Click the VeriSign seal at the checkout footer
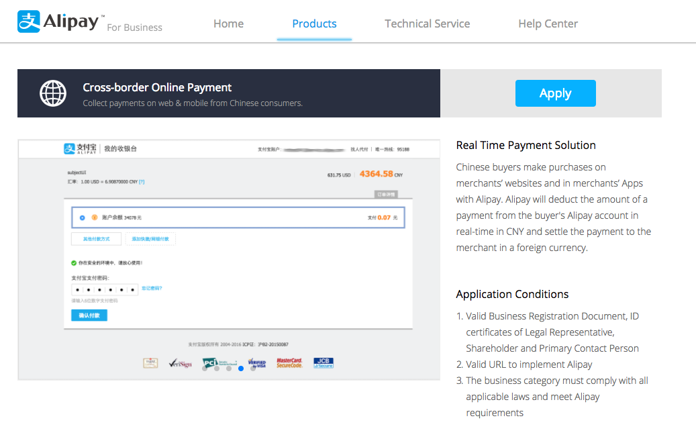Viewport: 696px width, 443px height. coord(181,362)
